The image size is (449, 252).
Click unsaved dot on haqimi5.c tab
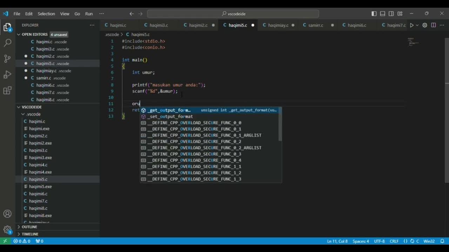[x=253, y=25]
